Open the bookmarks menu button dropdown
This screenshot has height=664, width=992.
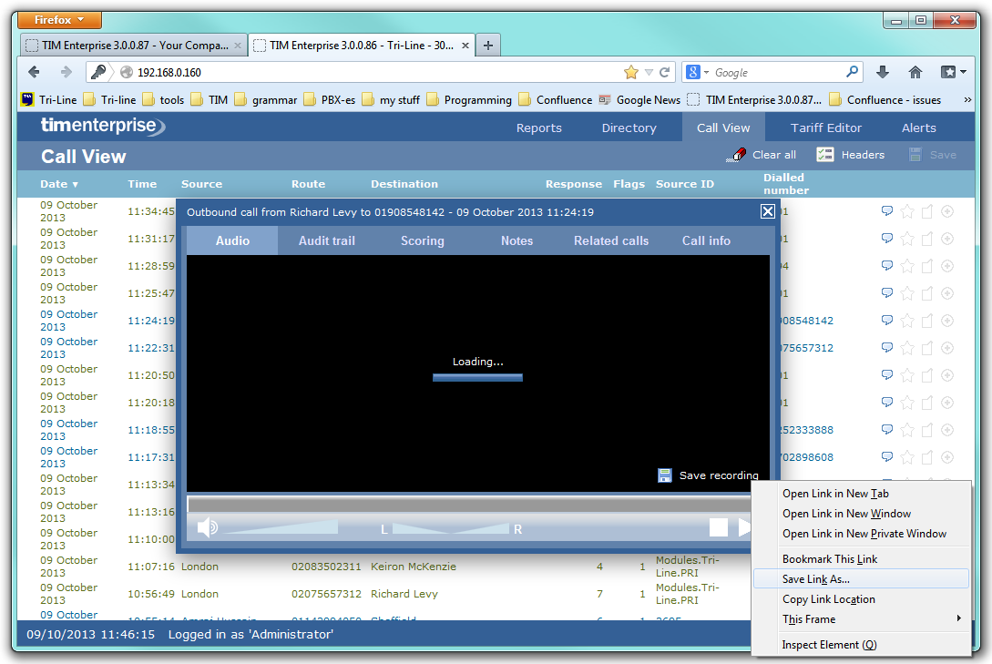click(954, 72)
